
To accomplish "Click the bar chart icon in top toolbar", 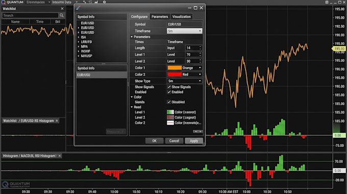I will click(x=96, y=2).
